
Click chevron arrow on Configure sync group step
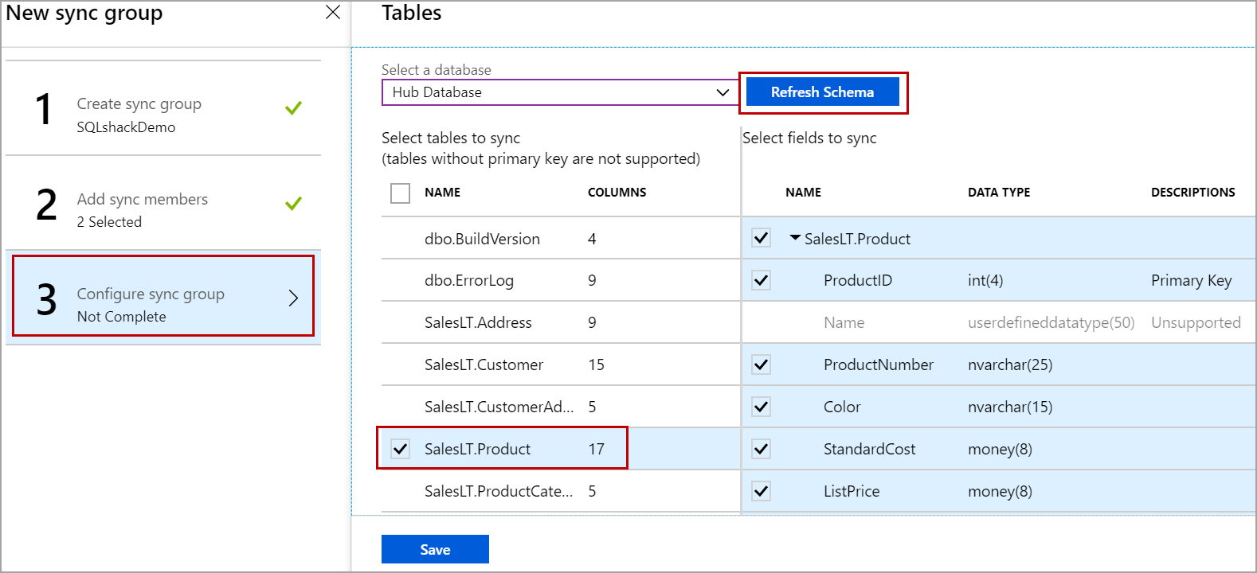[x=293, y=298]
